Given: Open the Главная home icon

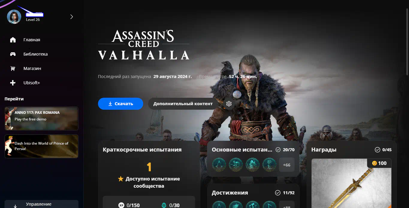Looking at the screenshot, I should (13, 40).
